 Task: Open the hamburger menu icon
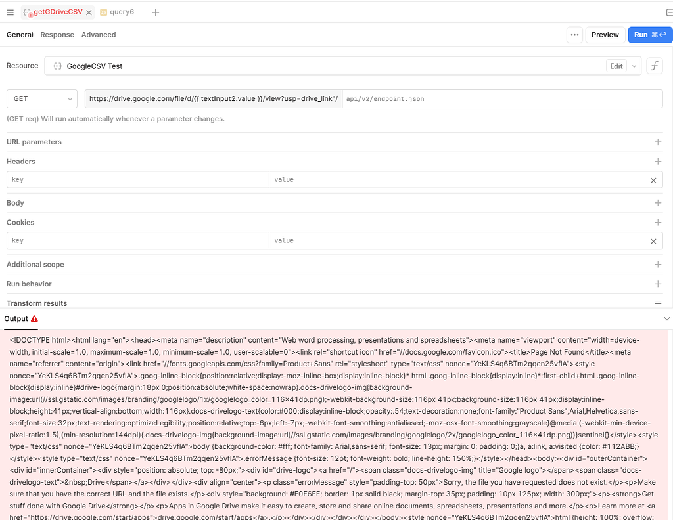(11, 11)
